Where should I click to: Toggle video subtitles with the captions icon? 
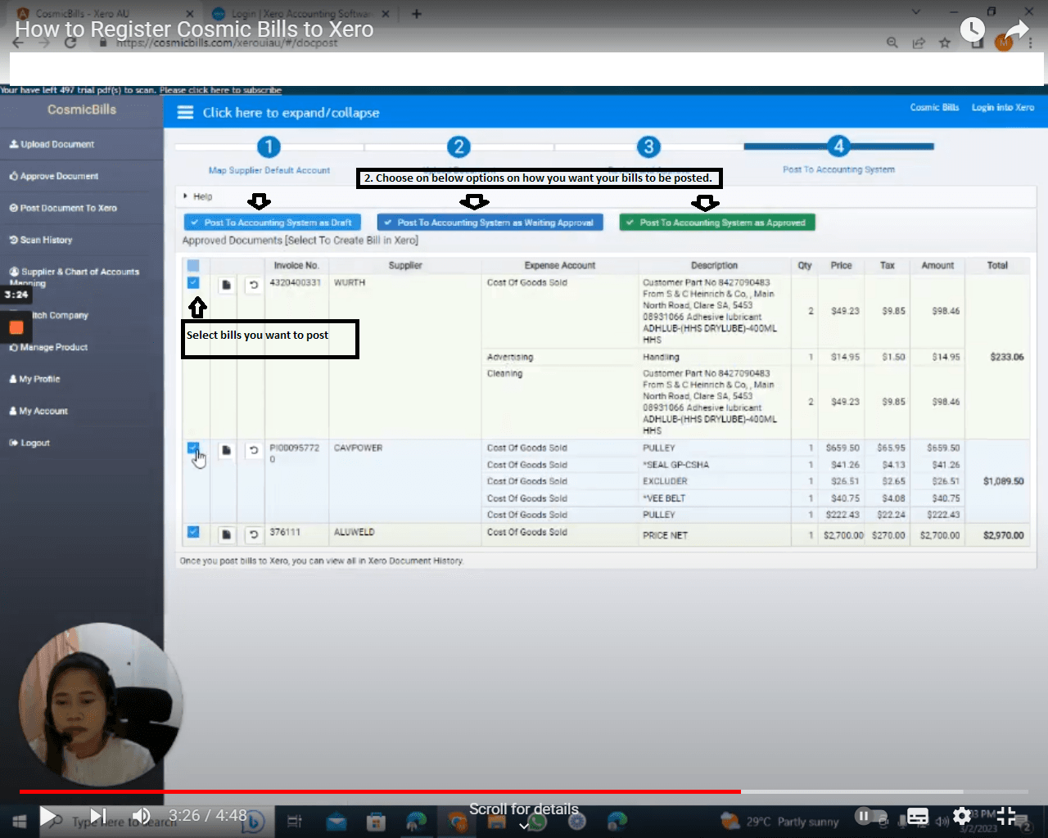918,816
